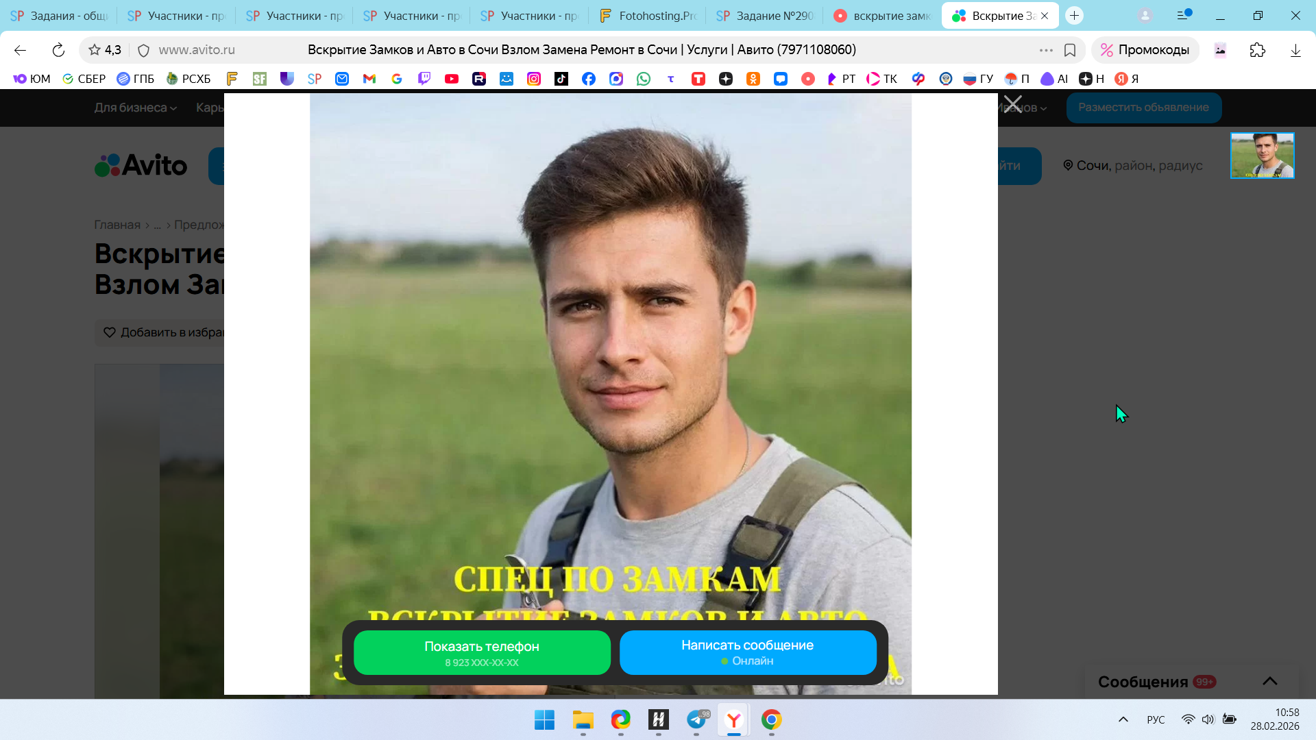Open the Gmail bookmark icon
Image resolution: width=1316 pixels, height=740 pixels.
(369, 79)
